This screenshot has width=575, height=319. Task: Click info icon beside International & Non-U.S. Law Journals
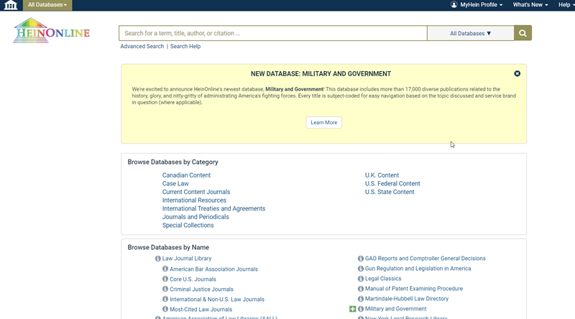point(165,299)
